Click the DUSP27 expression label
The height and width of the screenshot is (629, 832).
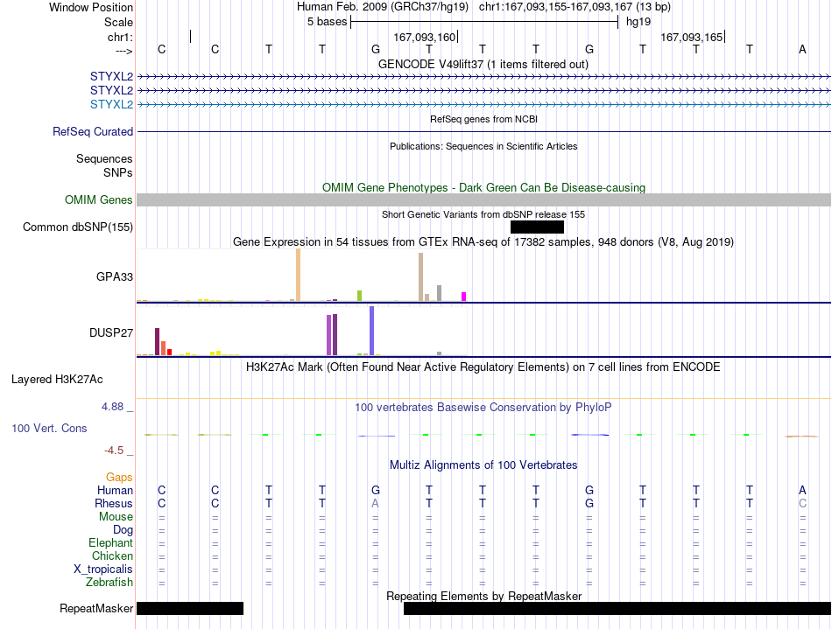click(x=111, y=332)
